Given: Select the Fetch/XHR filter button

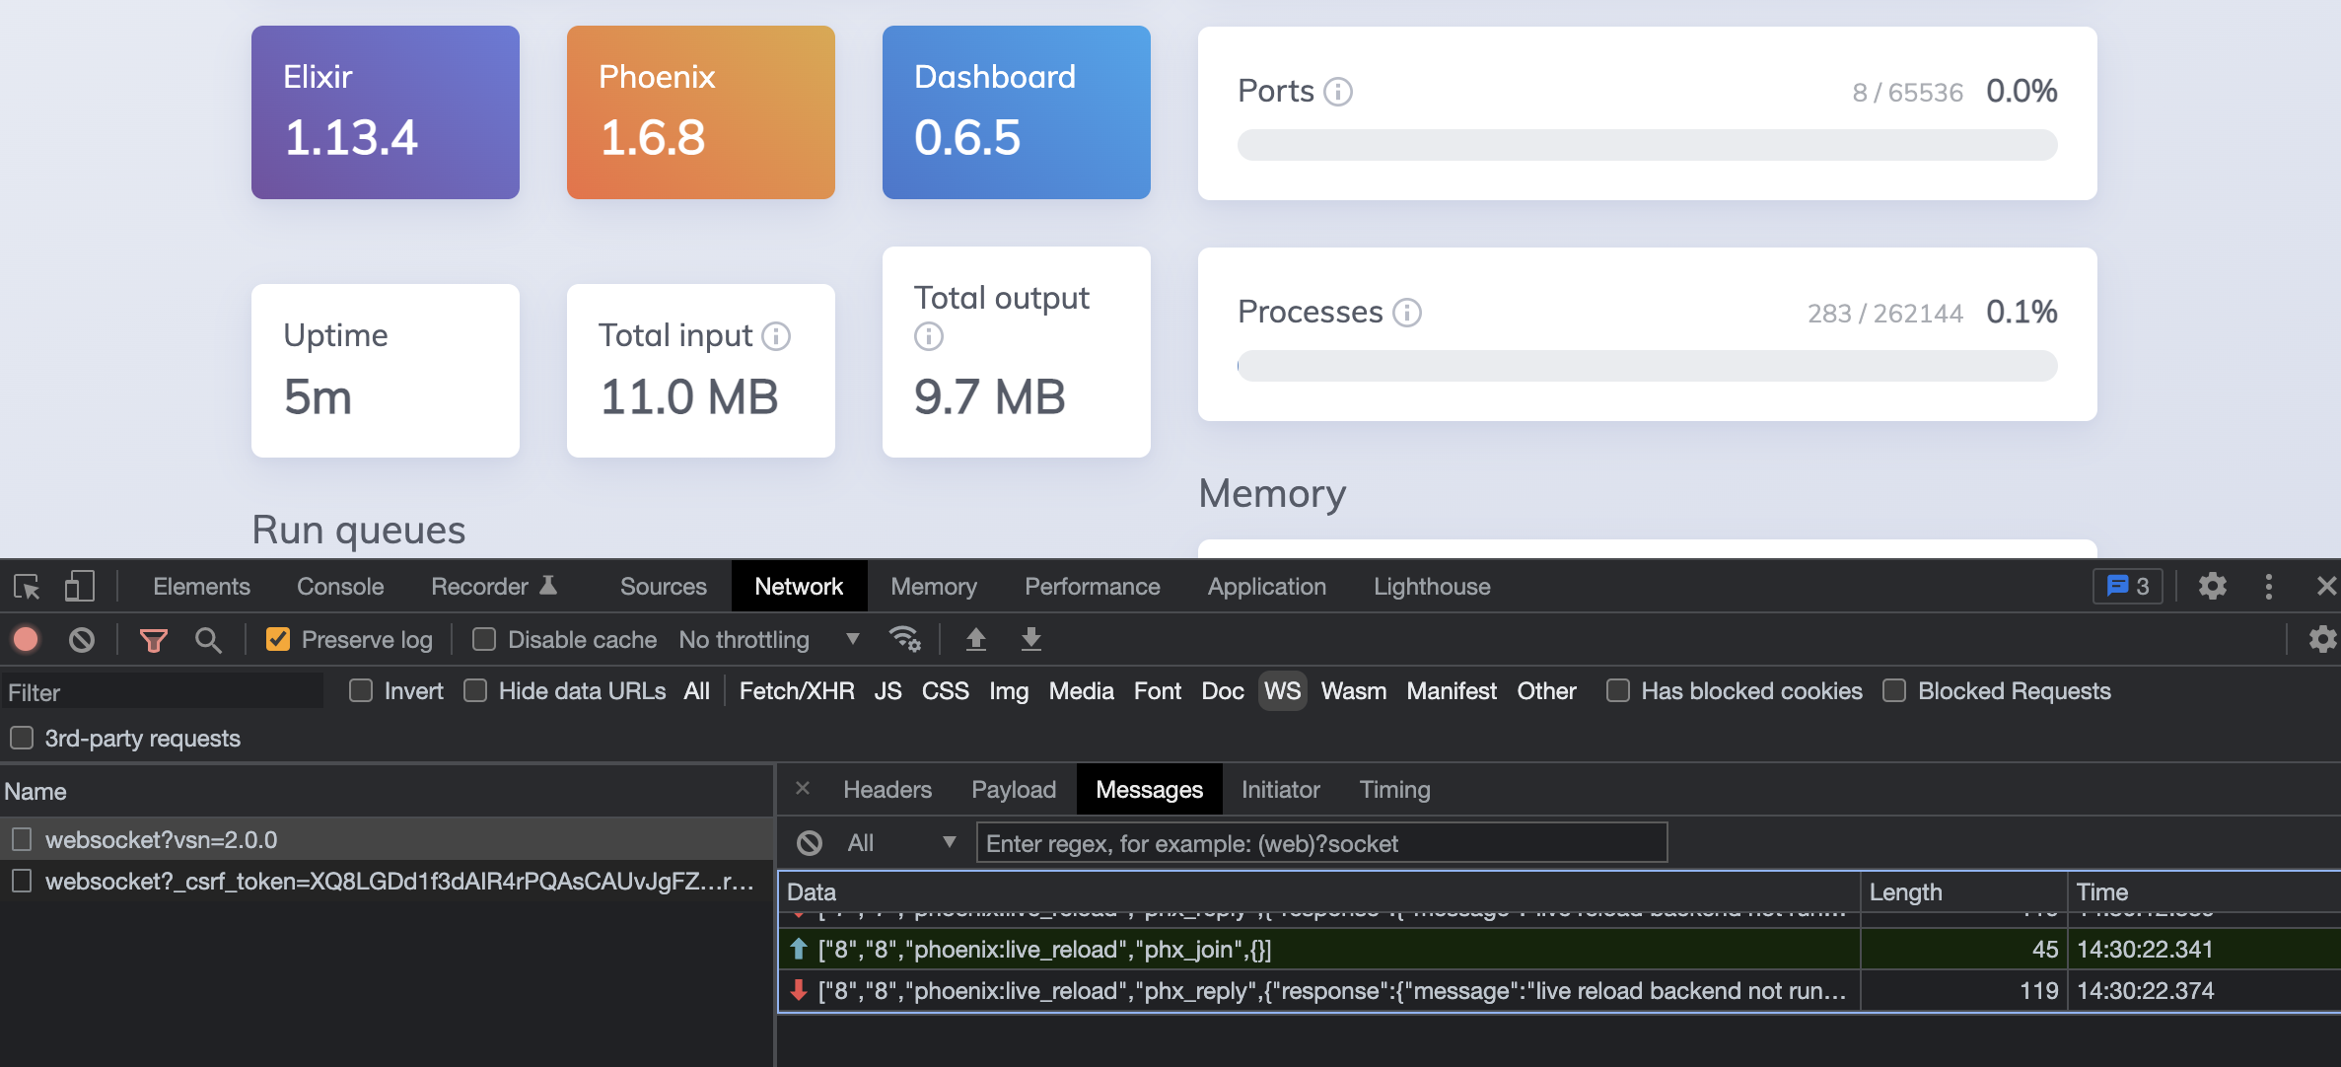Looking at the screenshot, I should (x=796, y=691).
